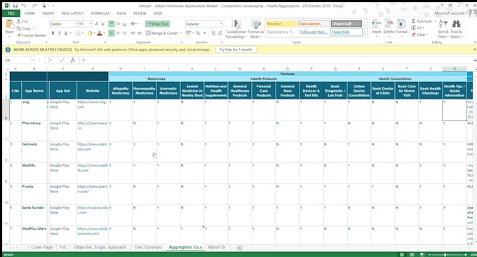Open the FILE tab

pos(11,13)
